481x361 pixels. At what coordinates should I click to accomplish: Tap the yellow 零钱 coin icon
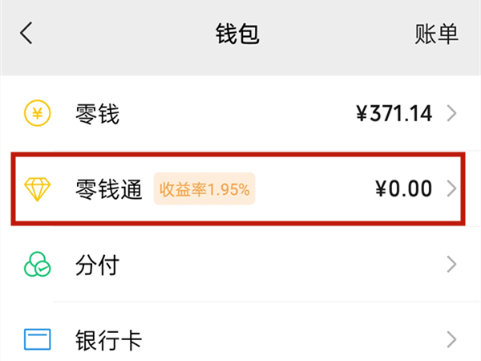tap(37, 115)
